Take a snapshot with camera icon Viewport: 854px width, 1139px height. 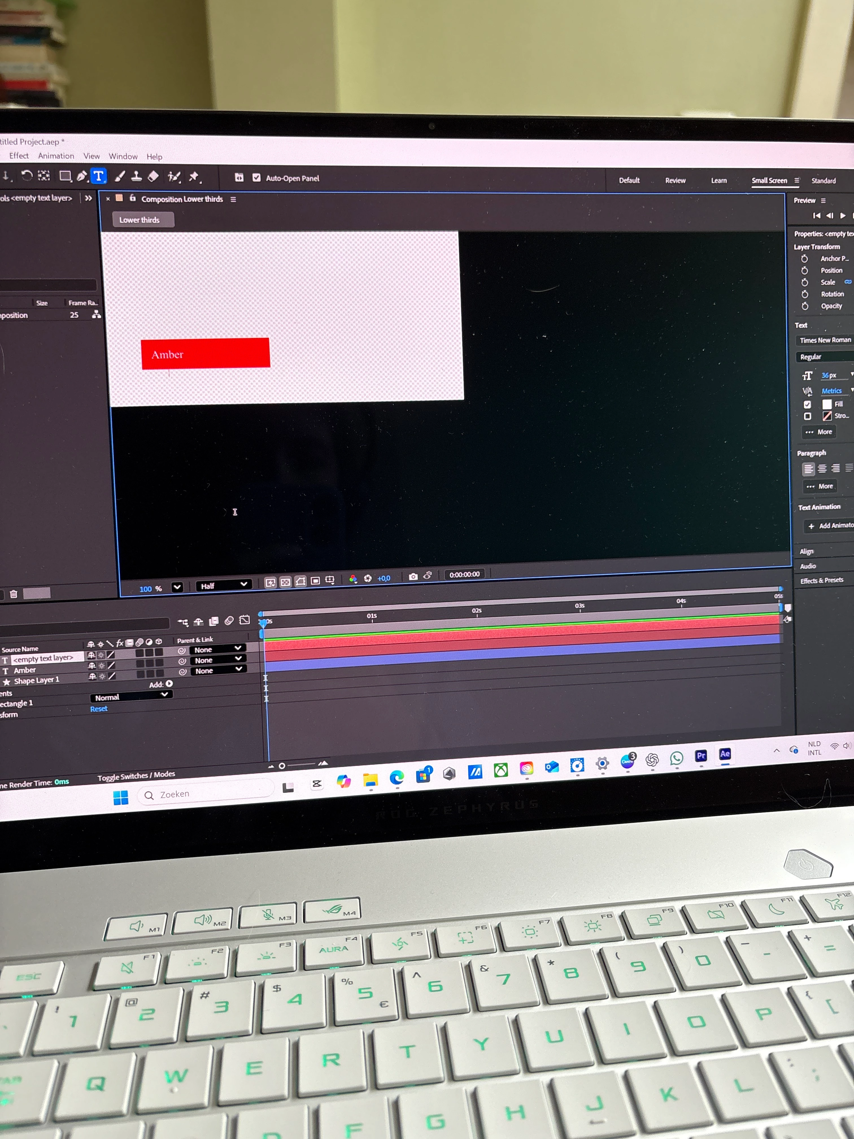[x=413, y=577]
